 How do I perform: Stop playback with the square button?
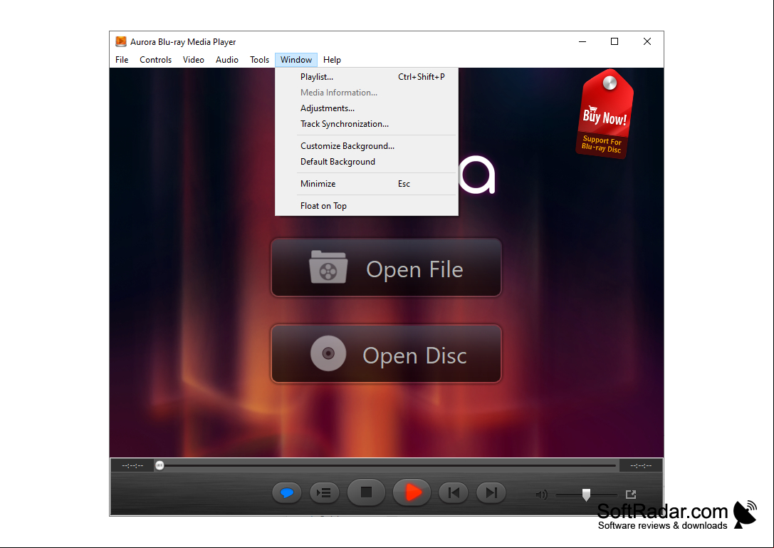(366, 492)
